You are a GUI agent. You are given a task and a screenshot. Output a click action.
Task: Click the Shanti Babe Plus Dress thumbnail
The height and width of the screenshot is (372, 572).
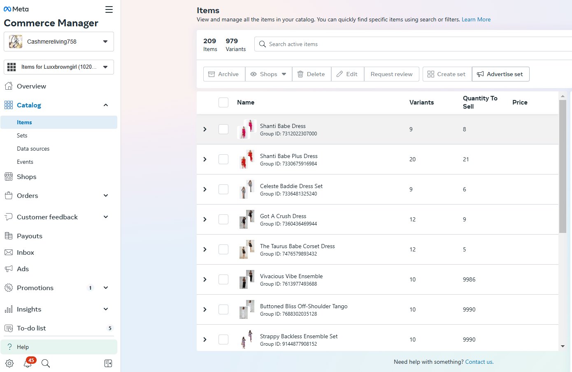tap(247, 159)
